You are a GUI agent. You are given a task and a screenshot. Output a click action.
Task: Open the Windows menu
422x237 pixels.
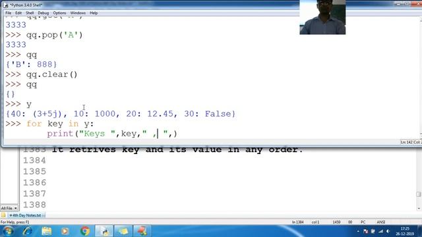[x=78, y=13]
